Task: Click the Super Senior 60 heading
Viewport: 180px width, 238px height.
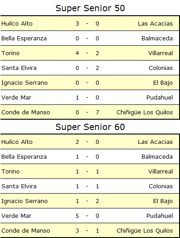Action: coord(90,127)
